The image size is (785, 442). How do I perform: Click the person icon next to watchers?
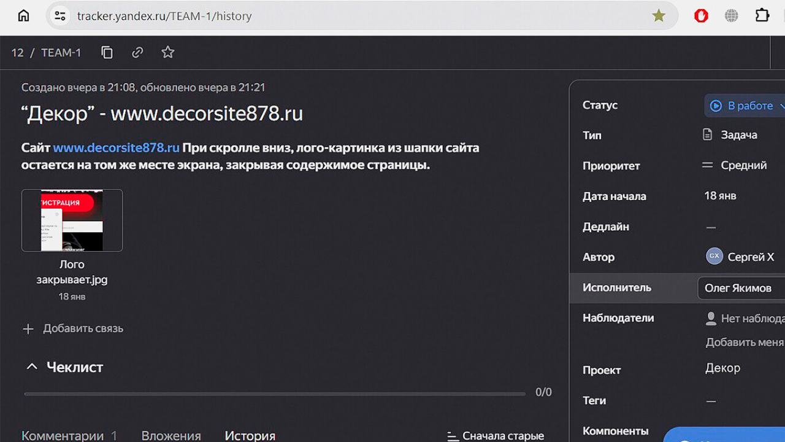tap(711, 318)
